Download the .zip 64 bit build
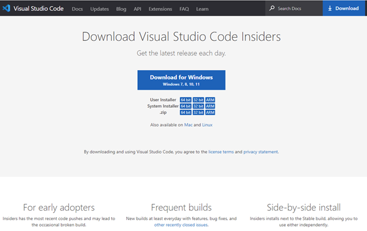This screenshot has height=231, width=367. point(185,113)
